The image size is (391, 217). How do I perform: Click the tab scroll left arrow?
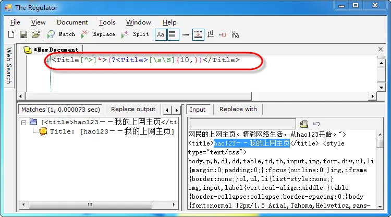(167, 110)
